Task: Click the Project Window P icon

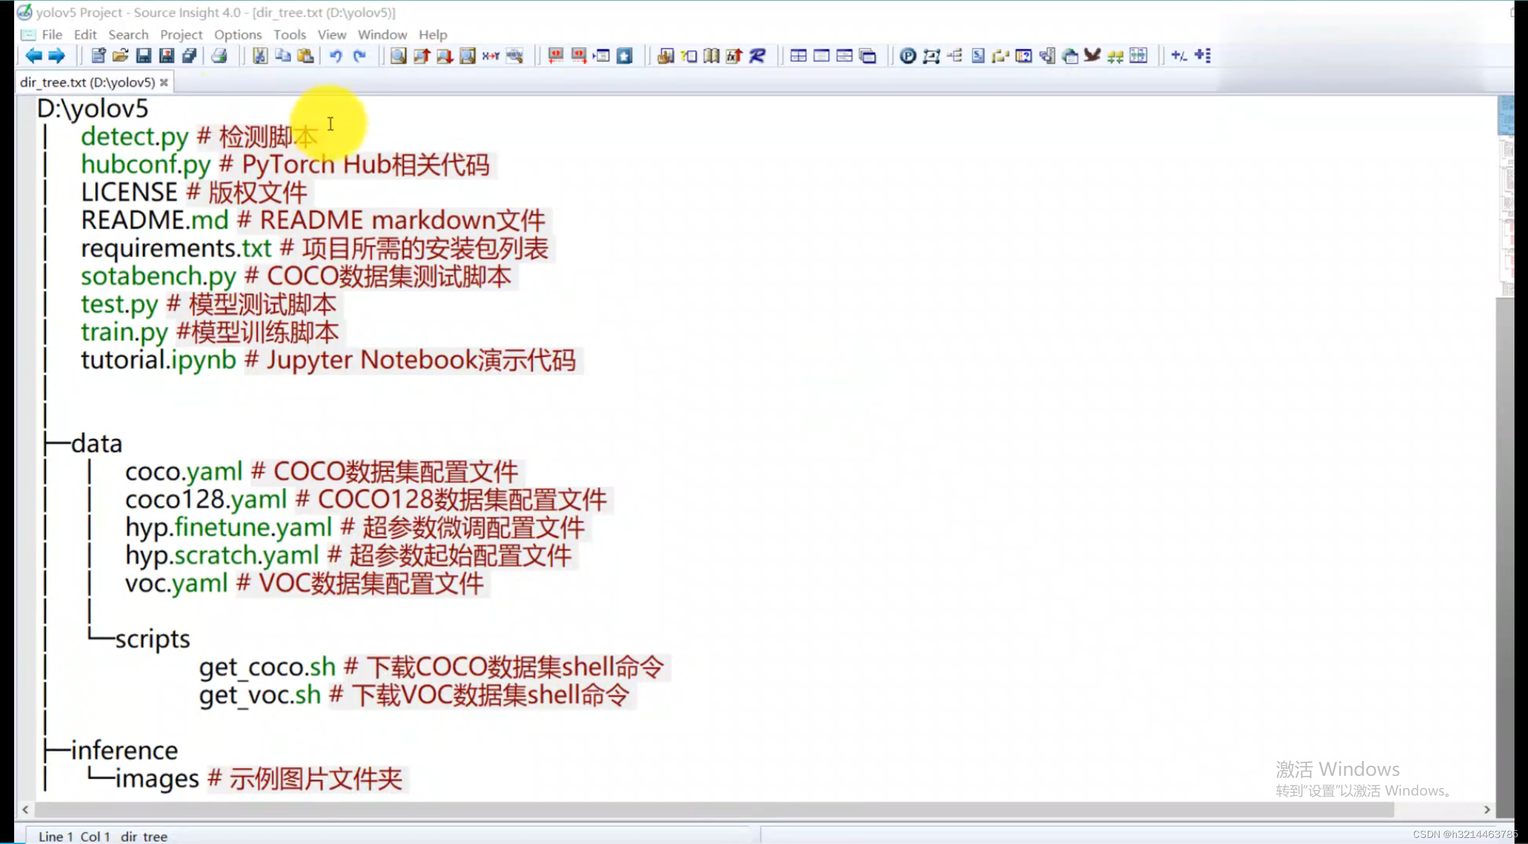Action: (x=908, y=56)
